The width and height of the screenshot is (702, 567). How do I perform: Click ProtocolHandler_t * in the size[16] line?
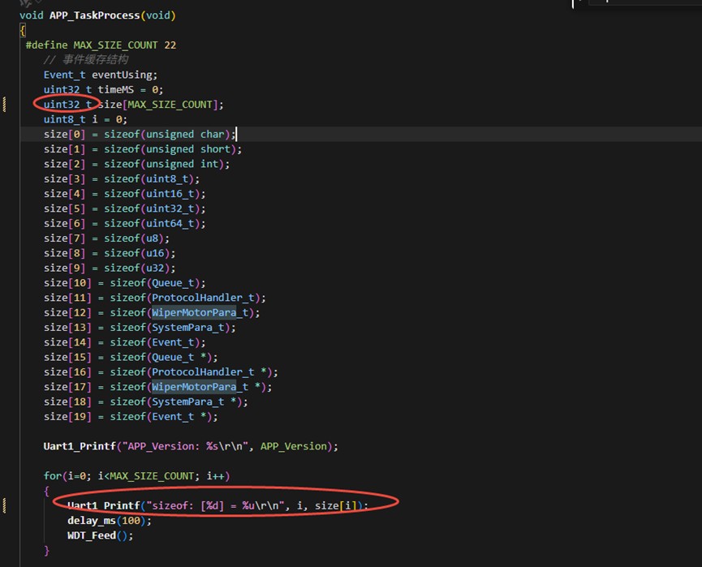point(209,372)
